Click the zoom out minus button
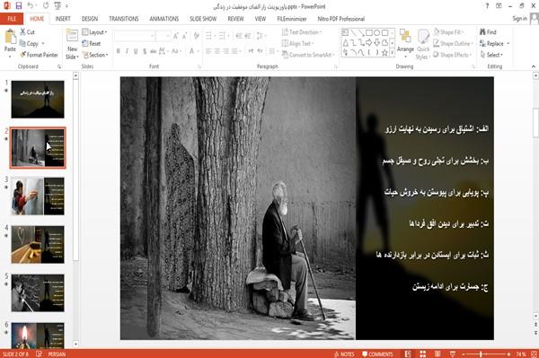Screen dimensions: 539x358 coord(464,354)
